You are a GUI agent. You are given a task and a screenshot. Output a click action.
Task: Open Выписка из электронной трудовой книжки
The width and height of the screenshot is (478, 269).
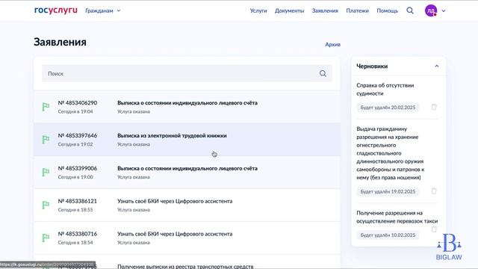tap(172, 136)
